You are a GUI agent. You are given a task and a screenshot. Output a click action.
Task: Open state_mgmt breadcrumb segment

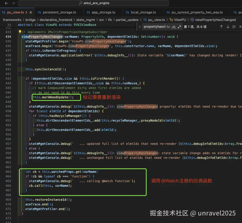click(86, 20)
